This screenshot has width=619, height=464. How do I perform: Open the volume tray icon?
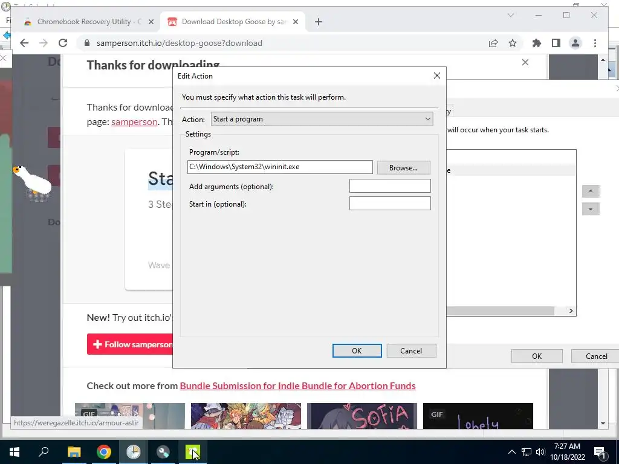(540, 452)
